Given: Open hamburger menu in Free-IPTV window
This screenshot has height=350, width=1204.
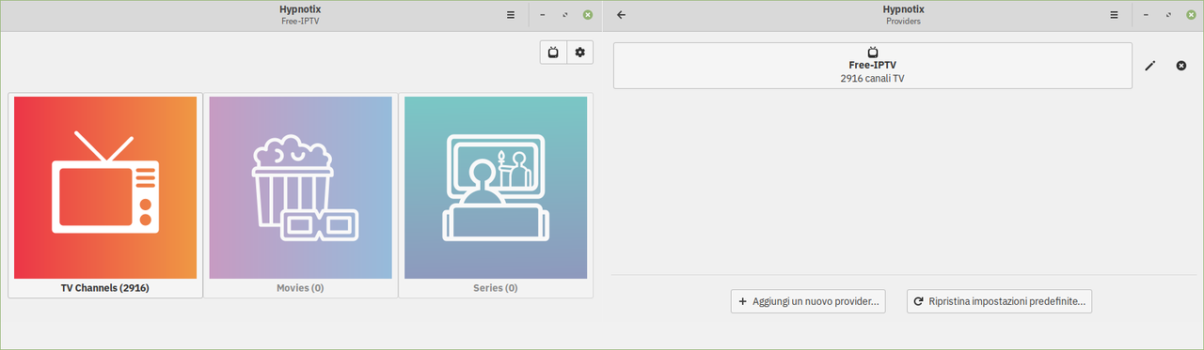Looking at the screenshot, I should point(511,15).
